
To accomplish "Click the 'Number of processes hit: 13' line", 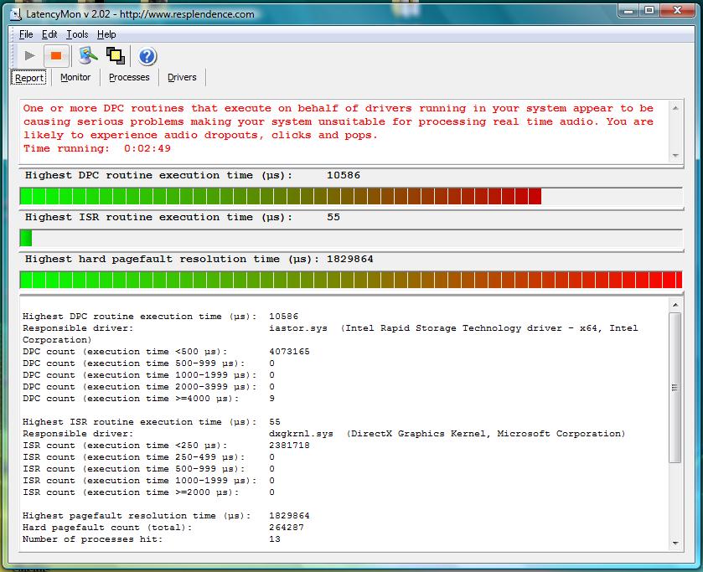I will point(152,539).
